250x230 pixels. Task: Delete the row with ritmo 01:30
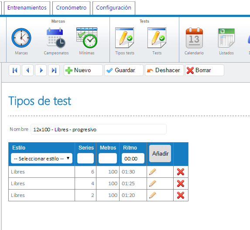181,172
